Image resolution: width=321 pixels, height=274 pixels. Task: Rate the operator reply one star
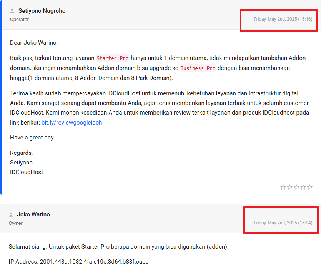[x=283, y=188]
